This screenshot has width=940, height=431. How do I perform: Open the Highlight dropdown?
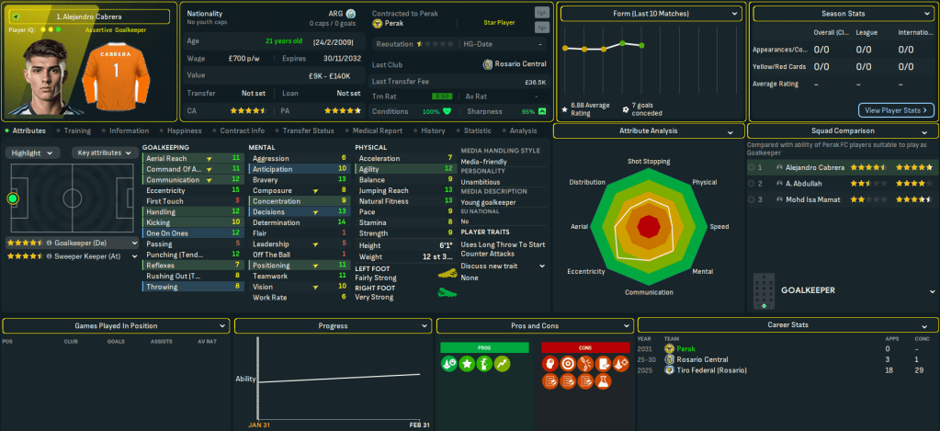[x=34, y=153]
